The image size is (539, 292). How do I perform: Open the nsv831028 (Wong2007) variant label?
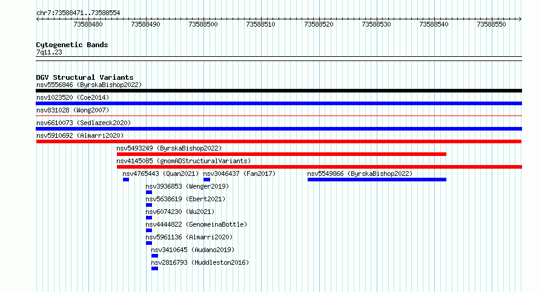[73, 110]
